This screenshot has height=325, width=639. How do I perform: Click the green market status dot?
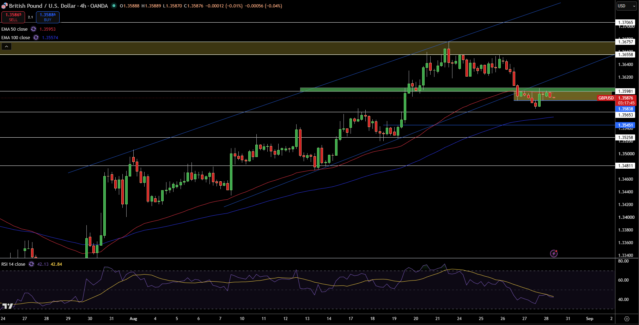pos(114,6)
